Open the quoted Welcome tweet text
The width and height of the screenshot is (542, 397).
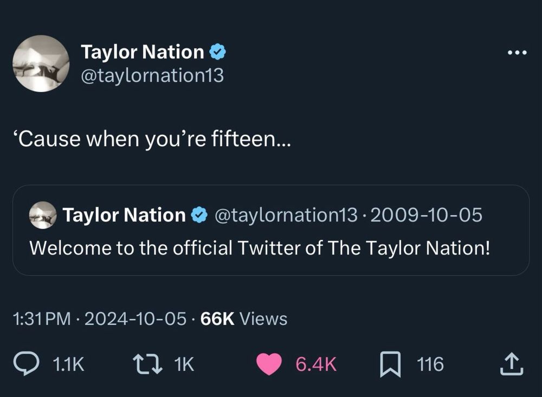tap(259, 248)
